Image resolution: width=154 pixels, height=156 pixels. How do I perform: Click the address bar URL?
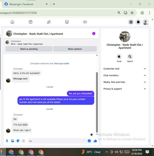18,13
